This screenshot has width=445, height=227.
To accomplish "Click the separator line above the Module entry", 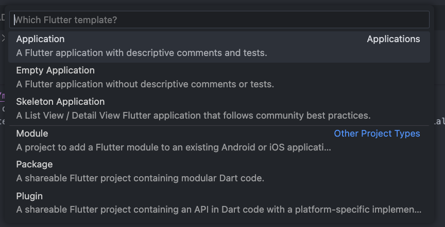I will (219, 125).
